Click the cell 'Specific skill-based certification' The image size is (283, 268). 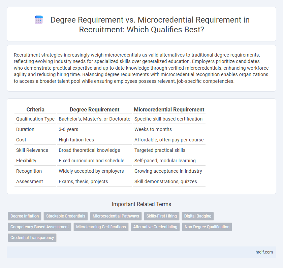tap(169, 119)
